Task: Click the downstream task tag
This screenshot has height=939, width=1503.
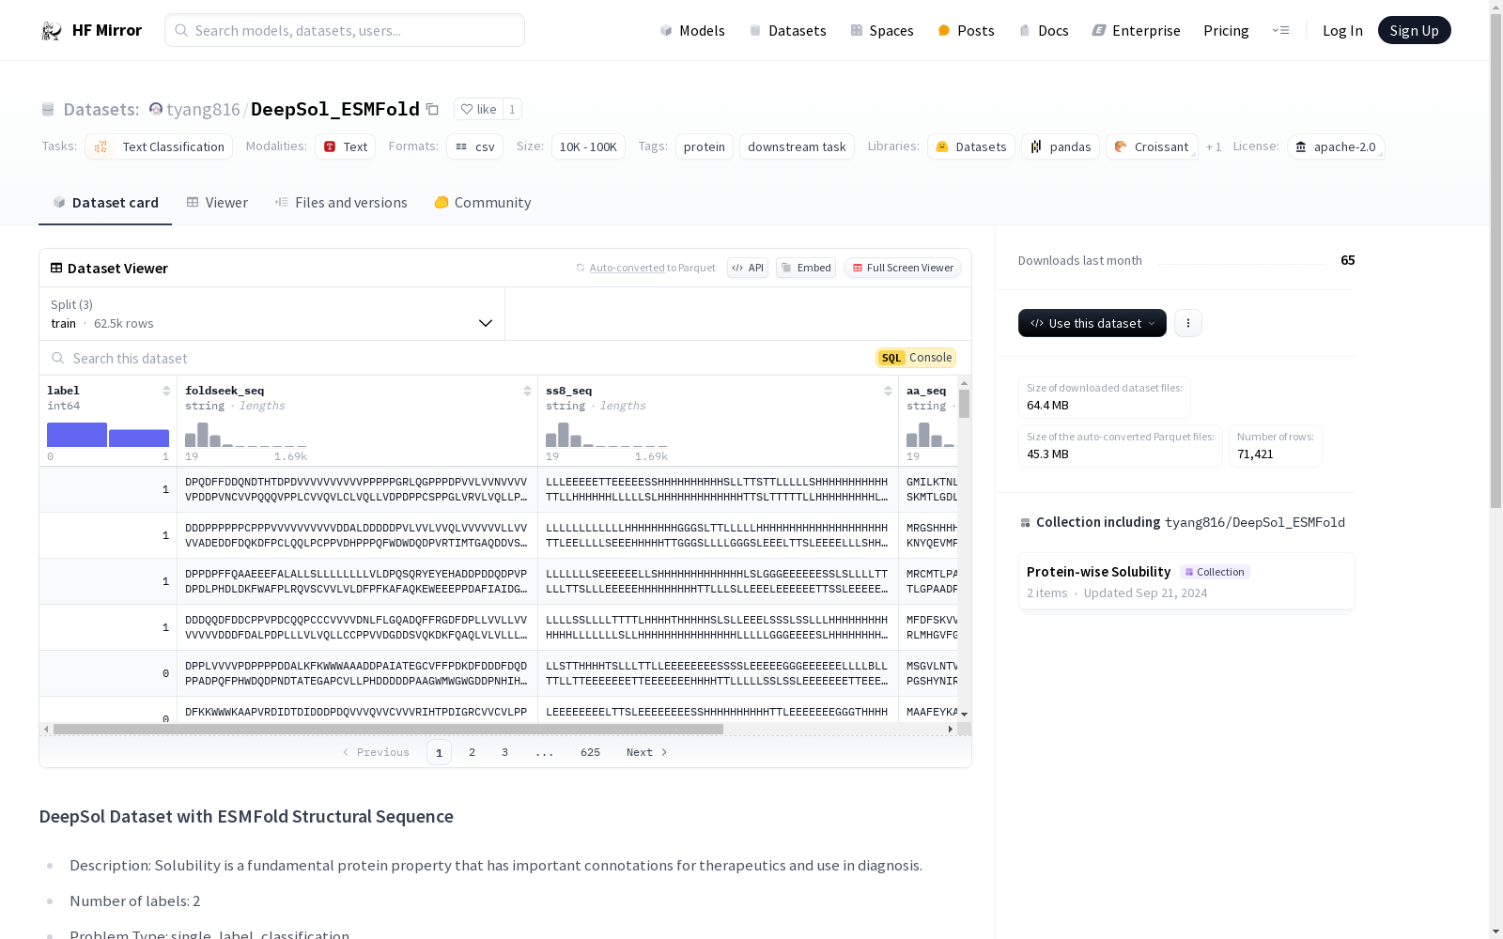Action: pos(797,146)
